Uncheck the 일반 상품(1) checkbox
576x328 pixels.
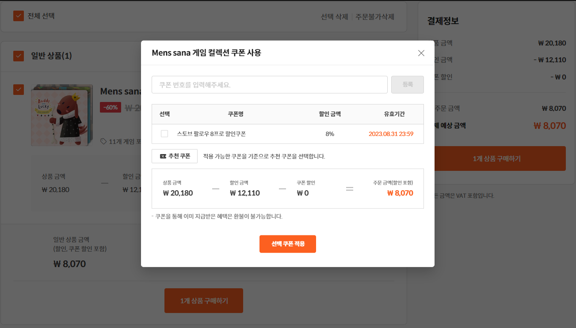point(19,56)
